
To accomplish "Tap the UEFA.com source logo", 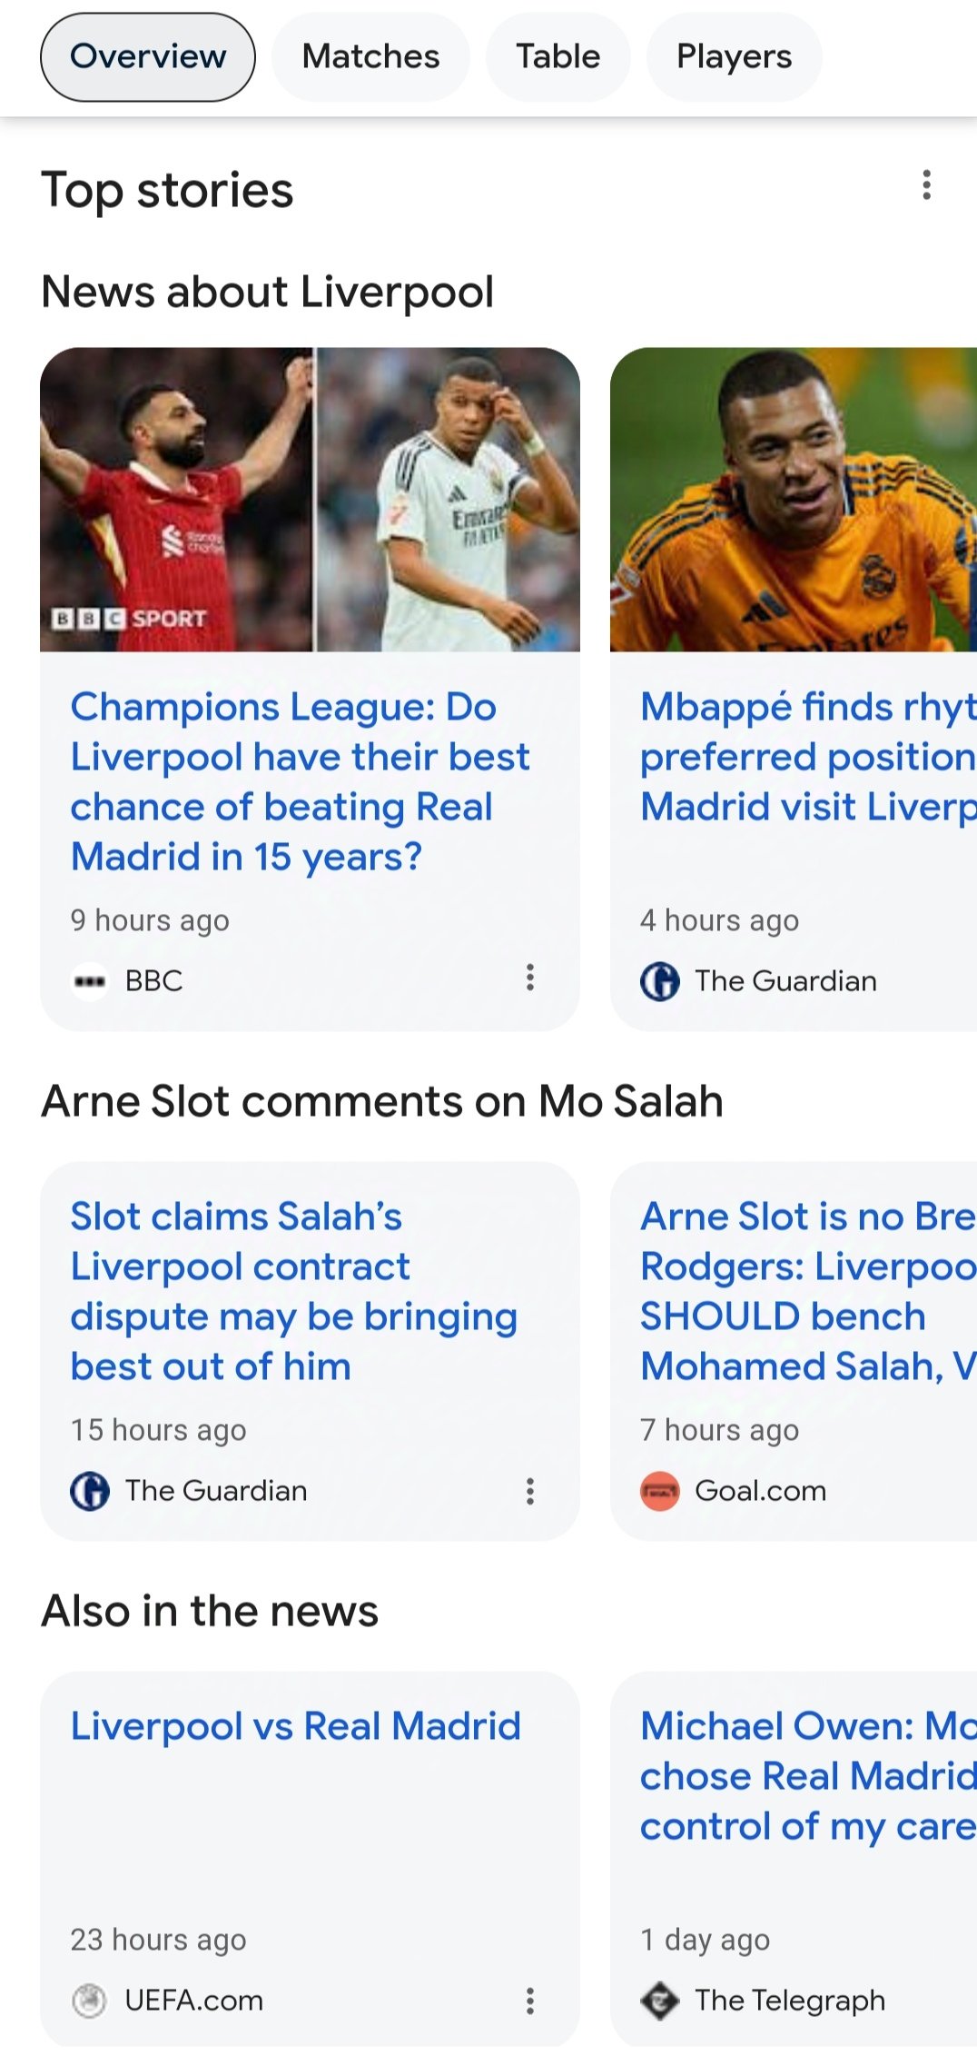I will (x=90, y=2001).
